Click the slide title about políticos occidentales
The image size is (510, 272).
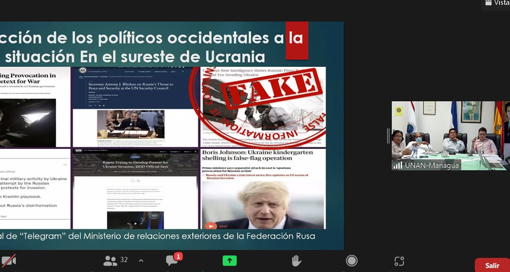click(x=151, y=47)
